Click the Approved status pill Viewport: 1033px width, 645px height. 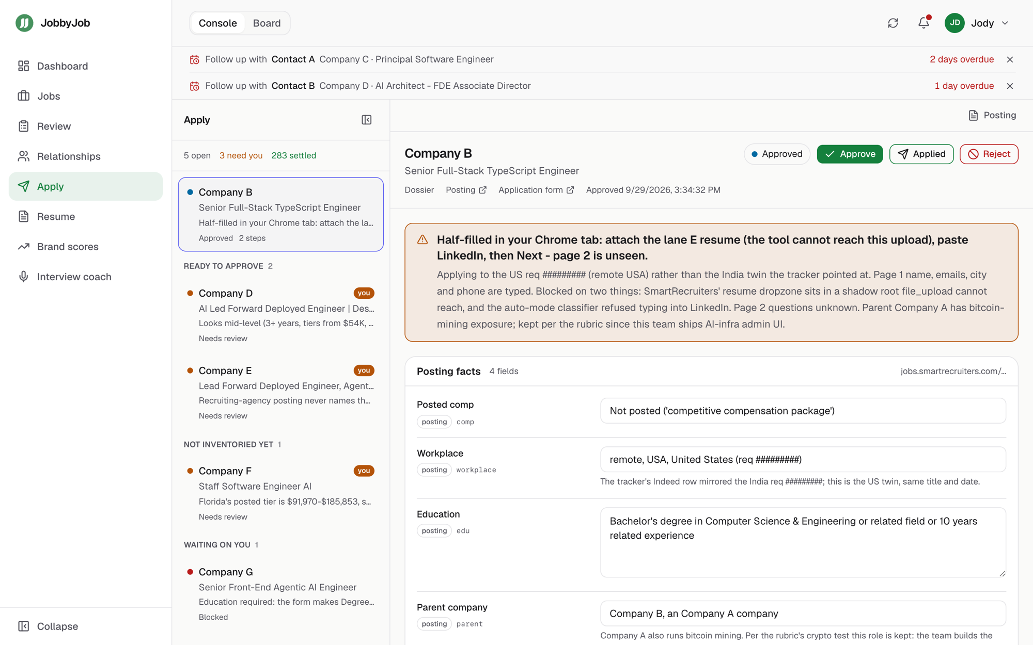777,154
